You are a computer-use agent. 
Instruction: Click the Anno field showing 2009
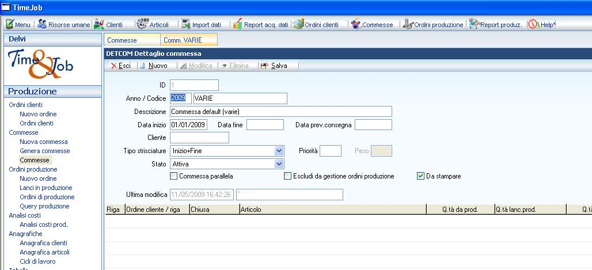click(181, 98)
